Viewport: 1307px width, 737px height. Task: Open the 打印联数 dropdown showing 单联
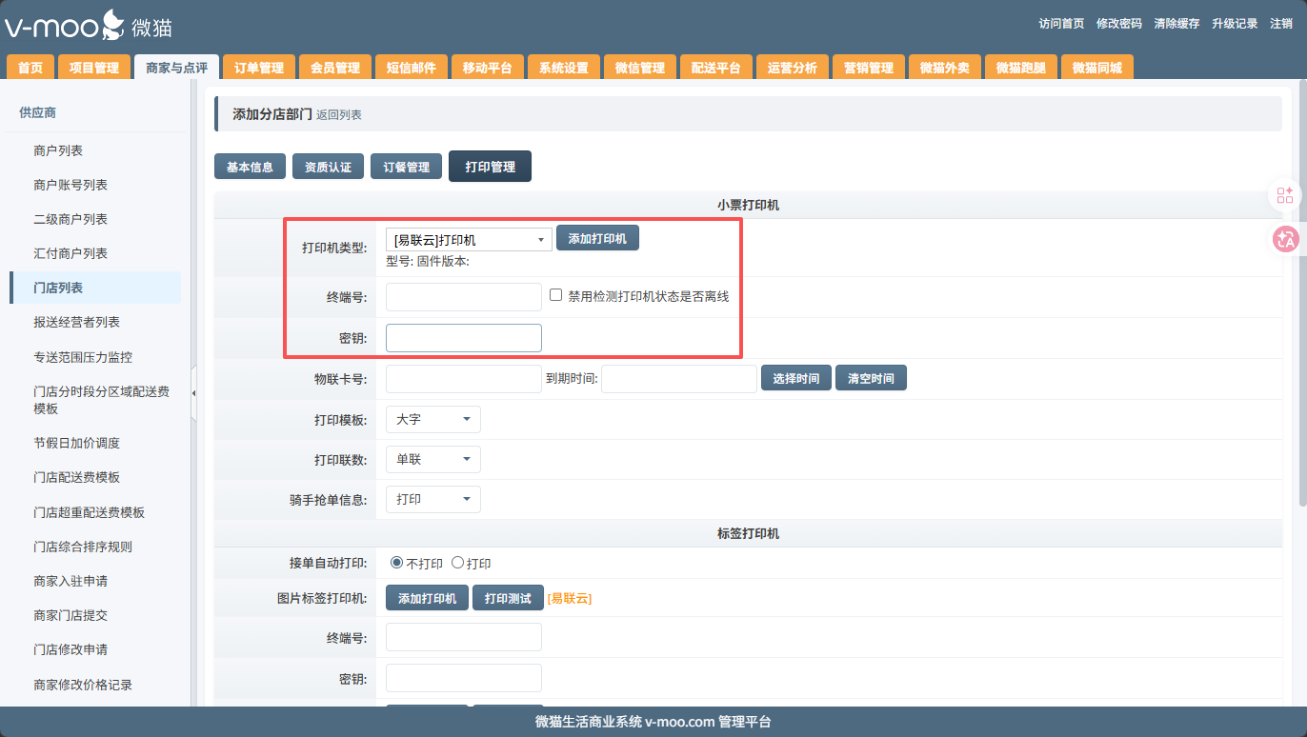pyautogui.click(x=432, y=459)
